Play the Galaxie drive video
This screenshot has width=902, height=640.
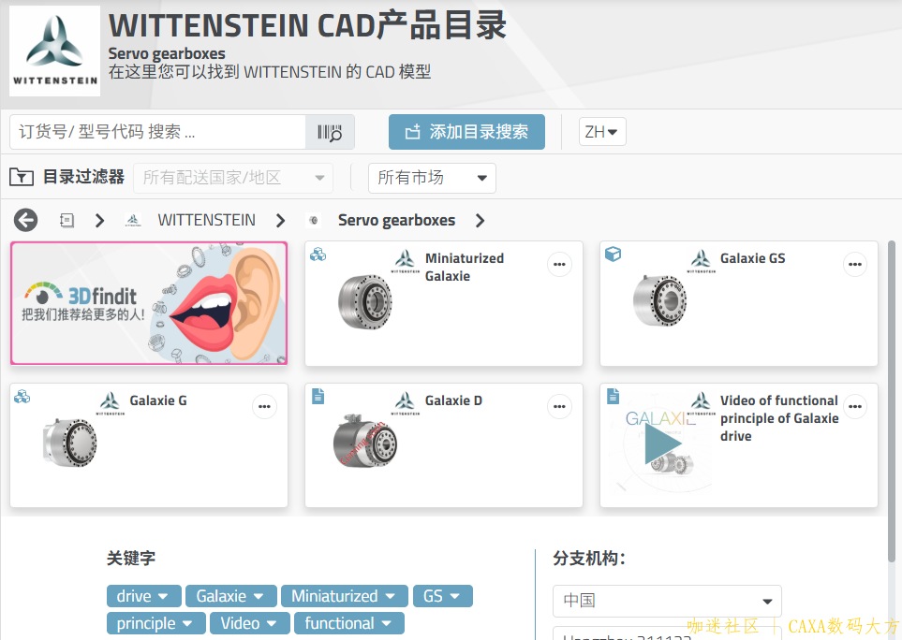tap(663, 444)
